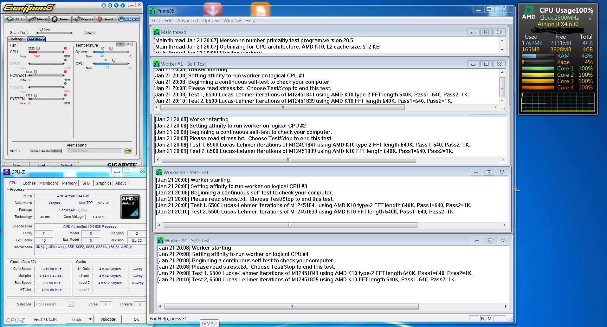Click the Worker #1 horizontal scrollbar

coord(326,107)
